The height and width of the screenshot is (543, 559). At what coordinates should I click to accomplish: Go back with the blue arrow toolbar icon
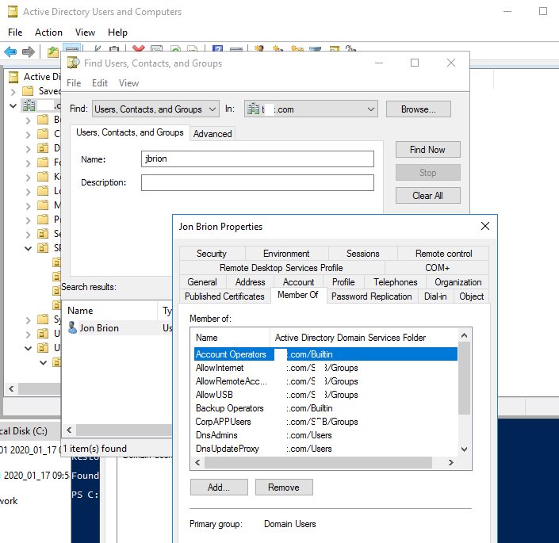pyautogui.click(x=10, y=52)
